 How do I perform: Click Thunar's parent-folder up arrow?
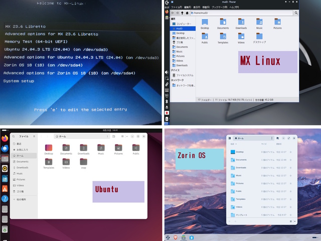(182, 13)
